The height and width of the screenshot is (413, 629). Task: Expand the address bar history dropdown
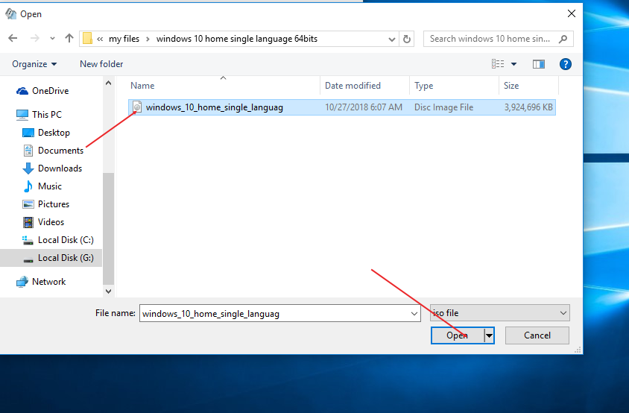coord(392,39)
